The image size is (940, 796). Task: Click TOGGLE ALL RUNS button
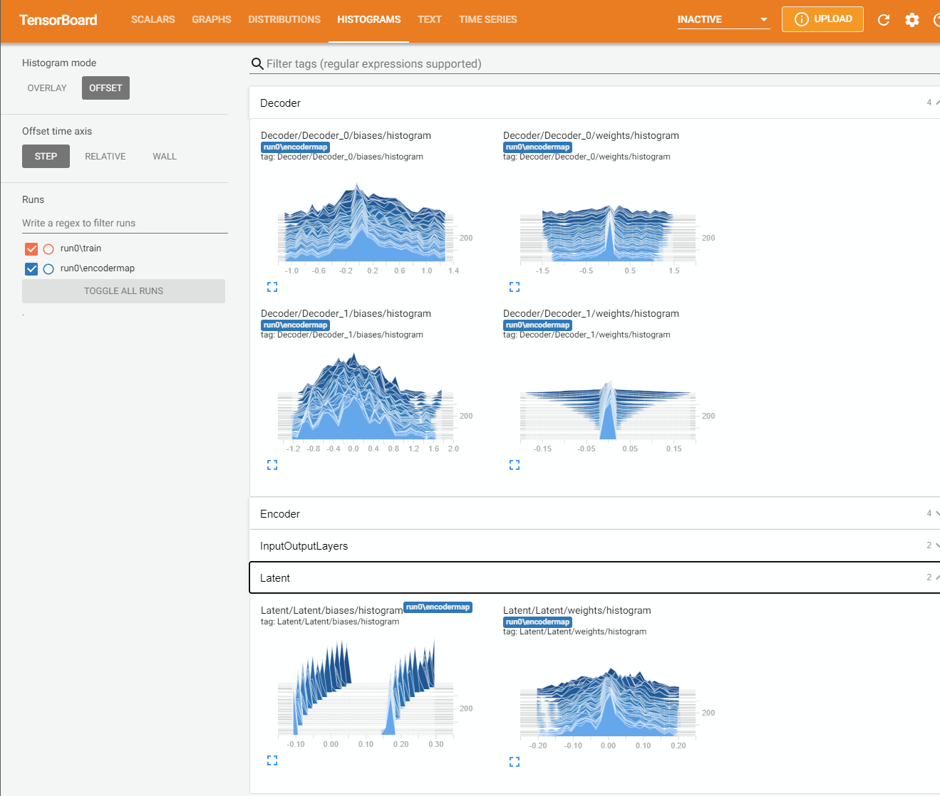[x=123, y=291]
